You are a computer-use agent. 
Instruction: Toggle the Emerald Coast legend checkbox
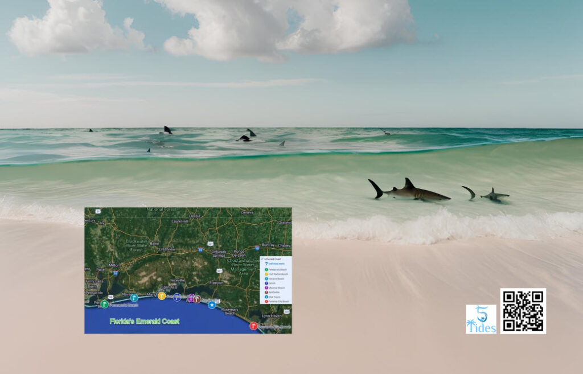click(262, 259)
